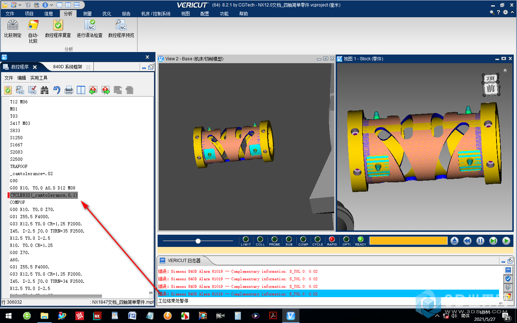
Task: Open the 机床/控制系统 ribbon tab
Action: point(156,14)
